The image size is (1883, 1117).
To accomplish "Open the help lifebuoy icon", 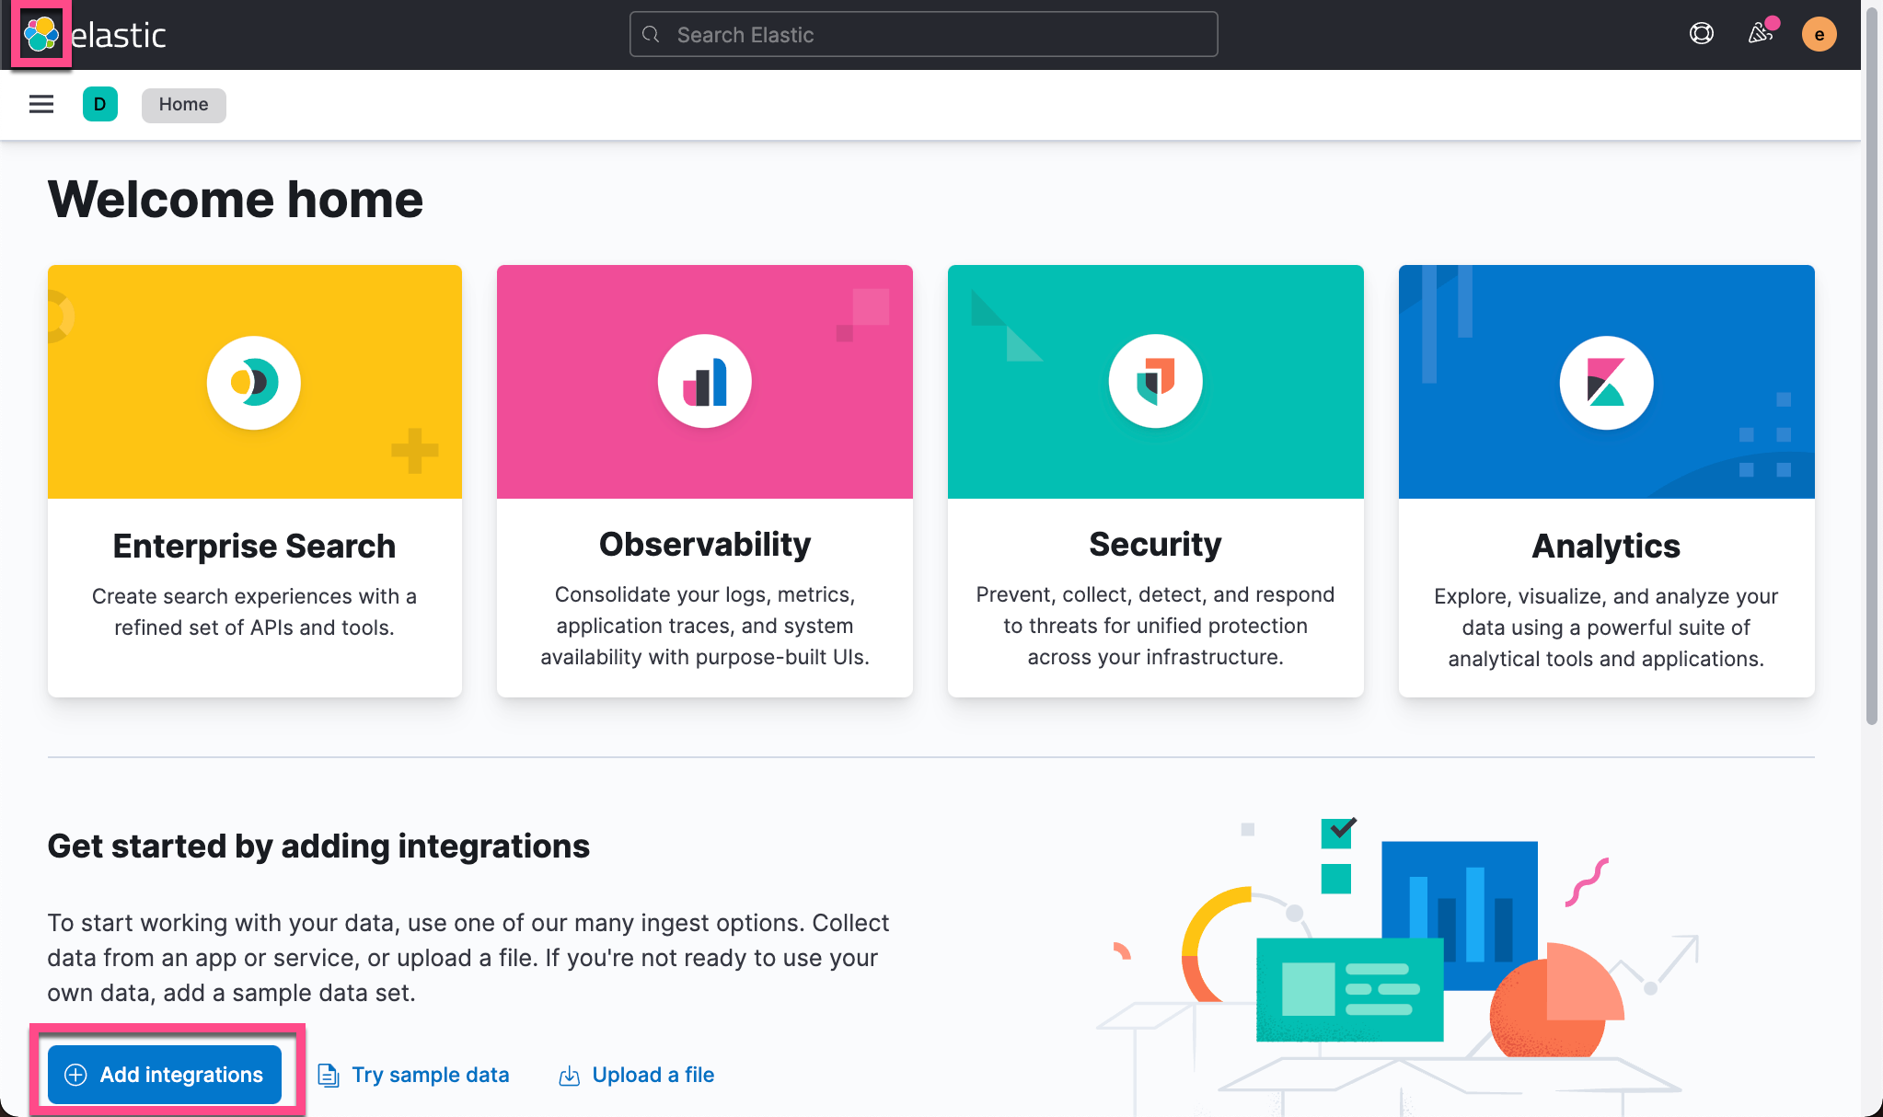I will tap(1701, 33).
